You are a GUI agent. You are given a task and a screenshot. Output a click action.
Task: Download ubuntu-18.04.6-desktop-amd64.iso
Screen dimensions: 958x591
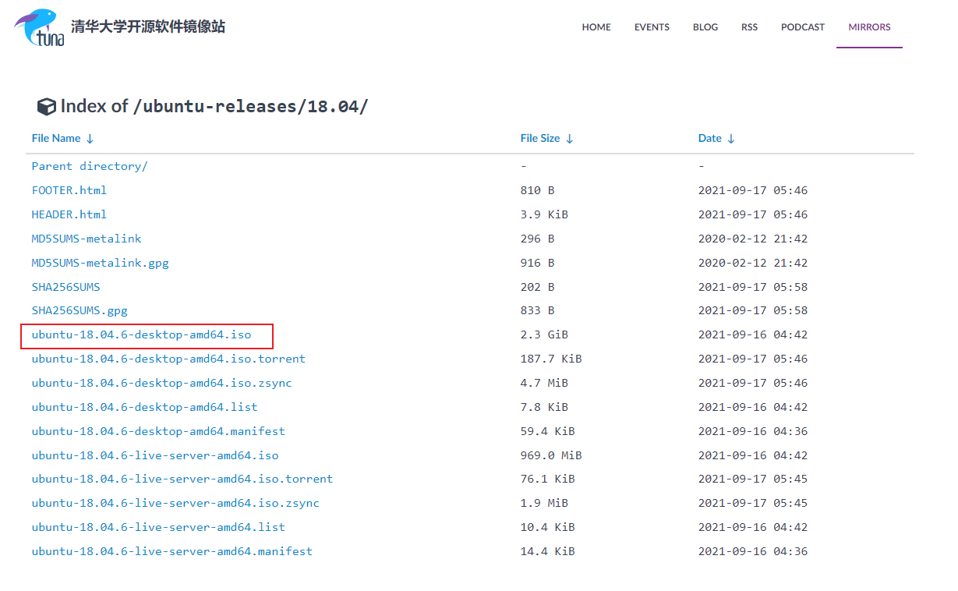142,334
